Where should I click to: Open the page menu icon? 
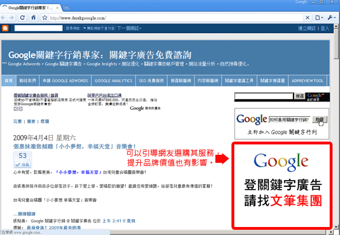coord(319,18)
